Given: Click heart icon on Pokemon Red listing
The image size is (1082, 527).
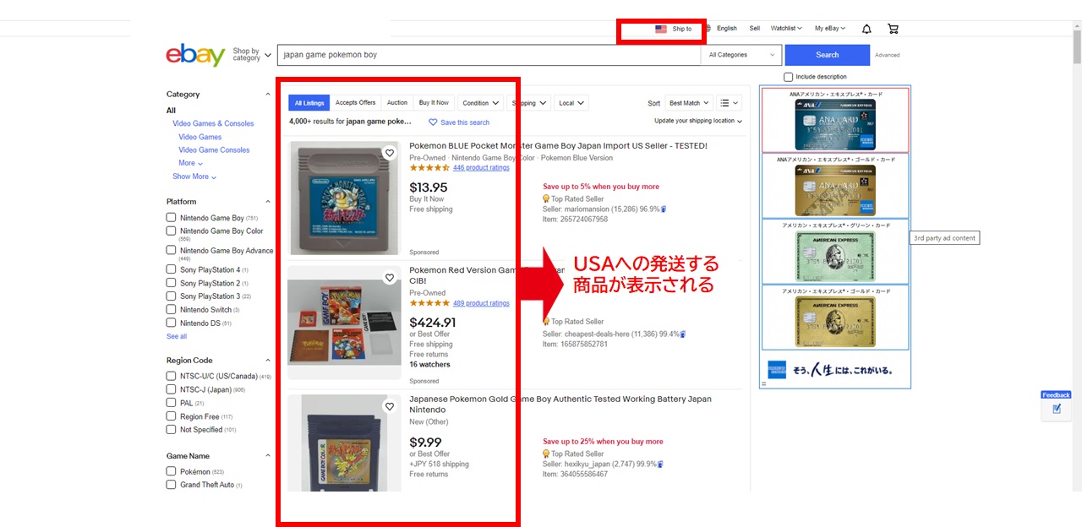Looking at the screenshot, I should pos(390,278).
